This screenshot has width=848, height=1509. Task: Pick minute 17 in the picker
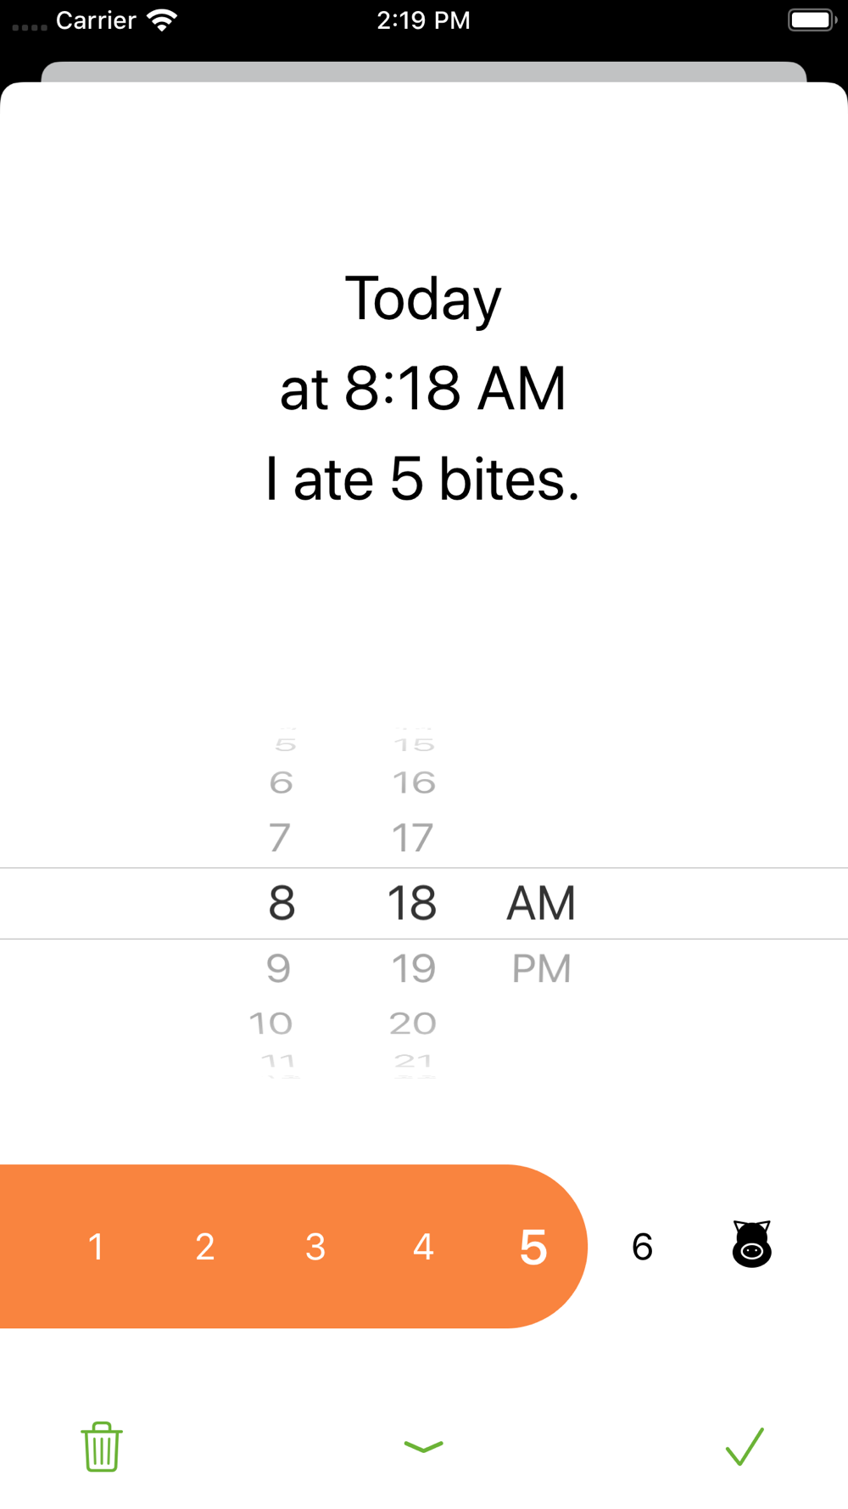413,838
